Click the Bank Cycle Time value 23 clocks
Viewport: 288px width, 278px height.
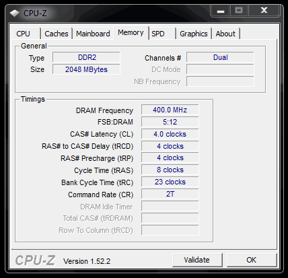click(170, 182)
